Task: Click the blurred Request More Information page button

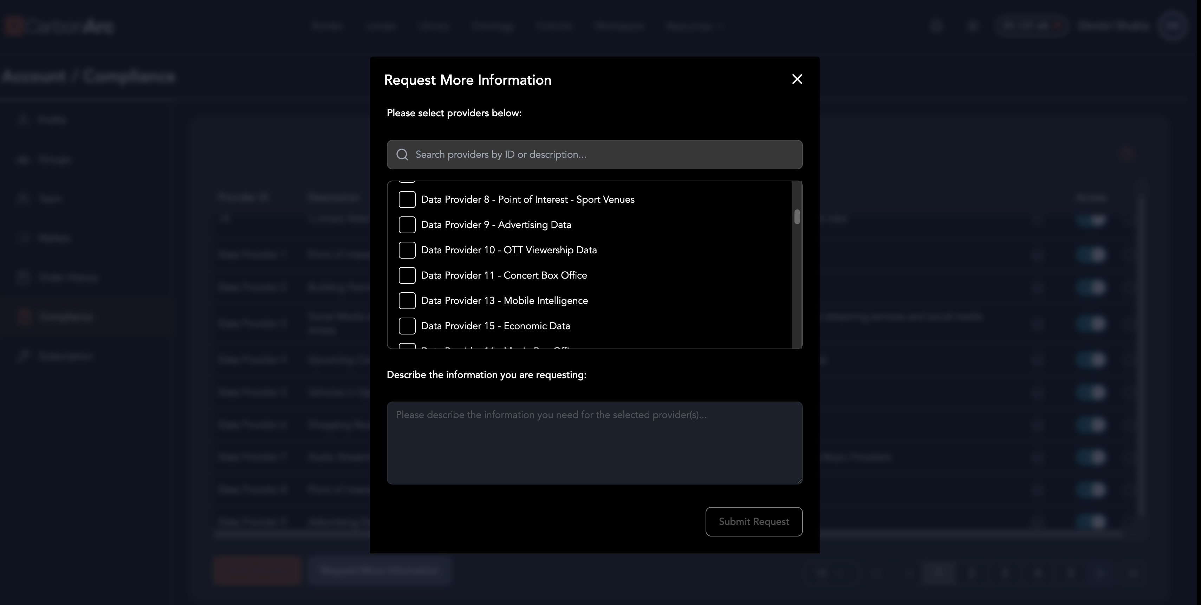Action: 379,571
